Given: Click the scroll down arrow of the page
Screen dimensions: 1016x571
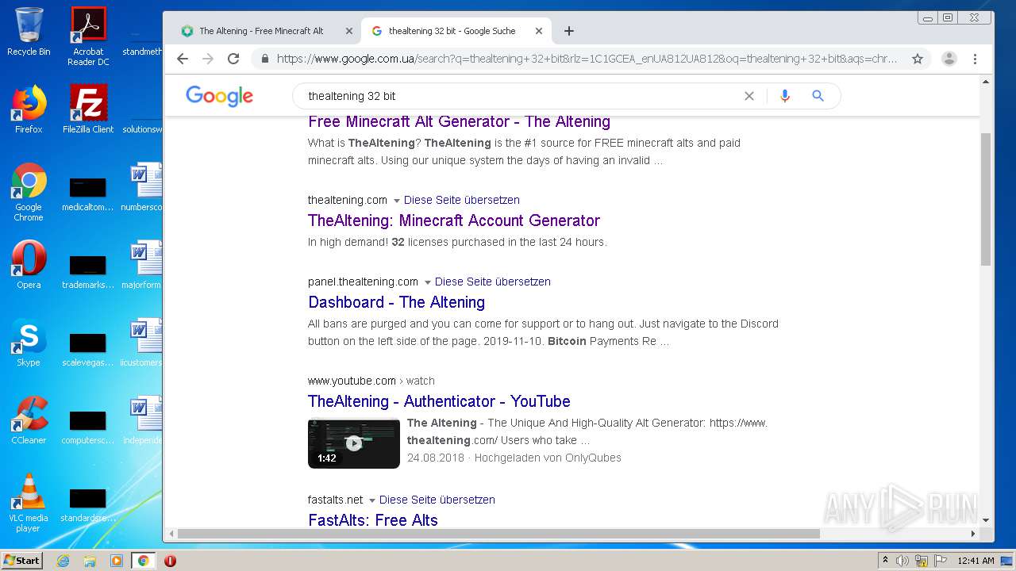Looking at the screenshot, I should point(986,521).
